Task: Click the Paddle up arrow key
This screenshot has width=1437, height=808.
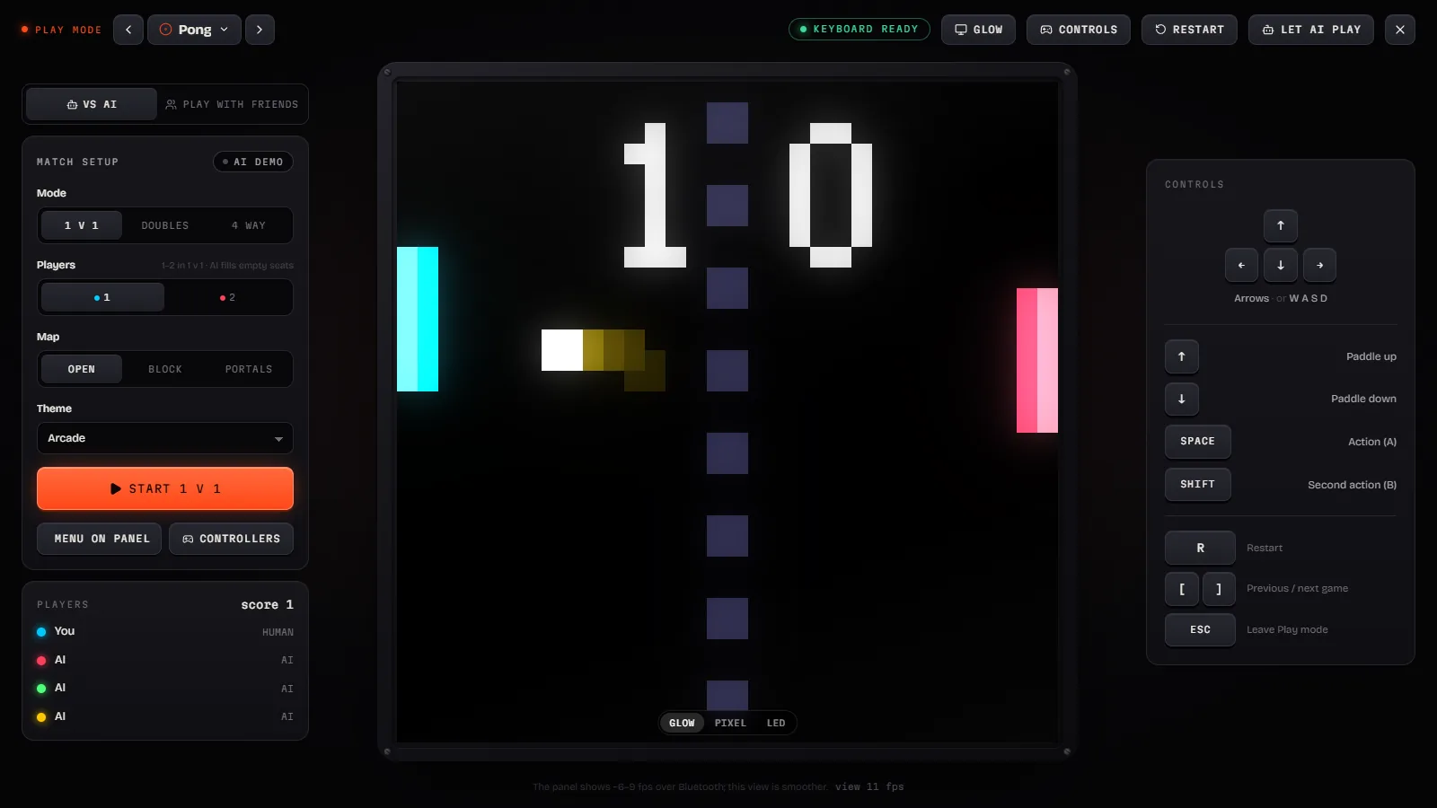Action: [x=1182, y=356]
